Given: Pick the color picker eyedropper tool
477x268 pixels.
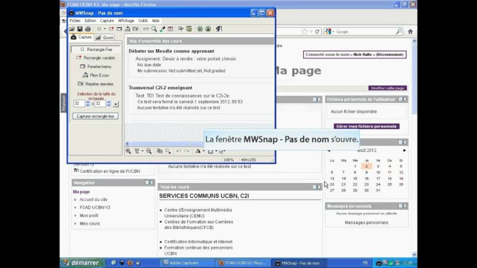Looking at the screenshot, I should click(163, 29).
